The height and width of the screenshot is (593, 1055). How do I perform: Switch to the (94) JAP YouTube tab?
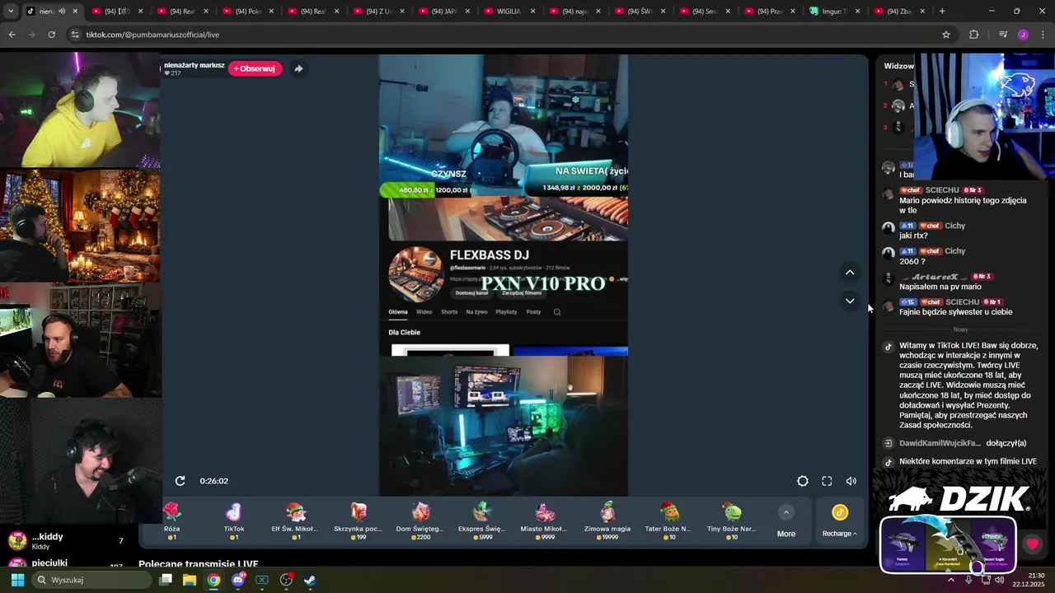[443, 12]
